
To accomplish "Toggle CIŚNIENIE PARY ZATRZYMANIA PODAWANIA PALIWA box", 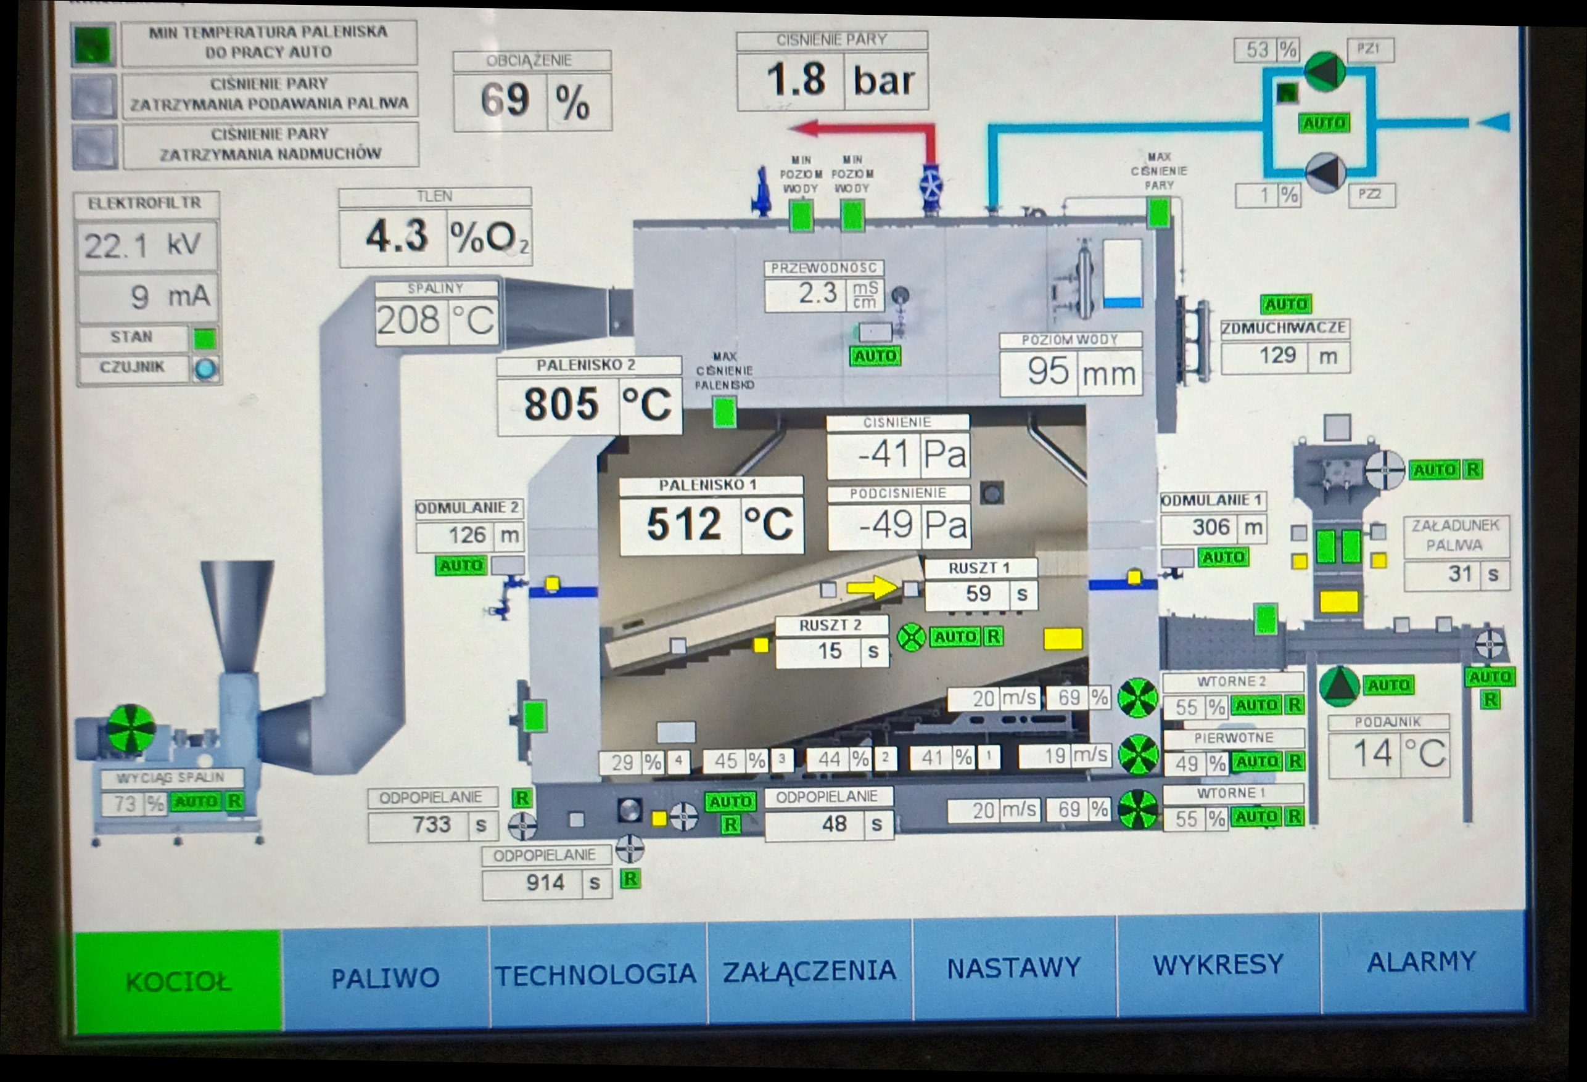I will pyautogui.click(x=94, y=96).
